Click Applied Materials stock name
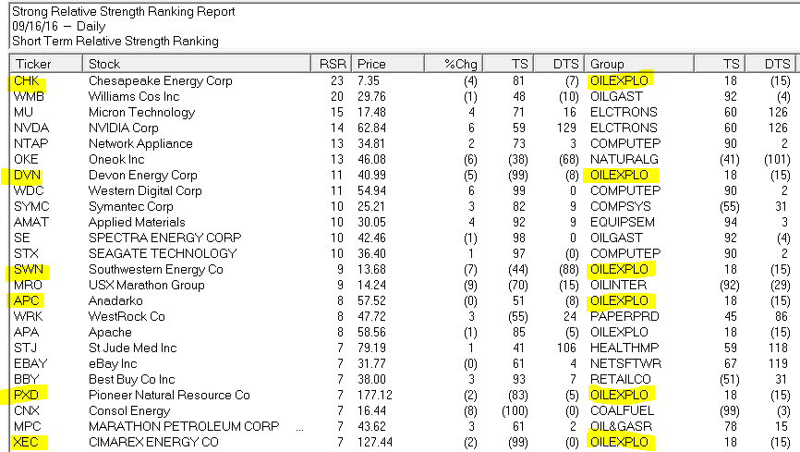Image resolution: width=800 pixels, height=452 pixels. tap(137, 222)
